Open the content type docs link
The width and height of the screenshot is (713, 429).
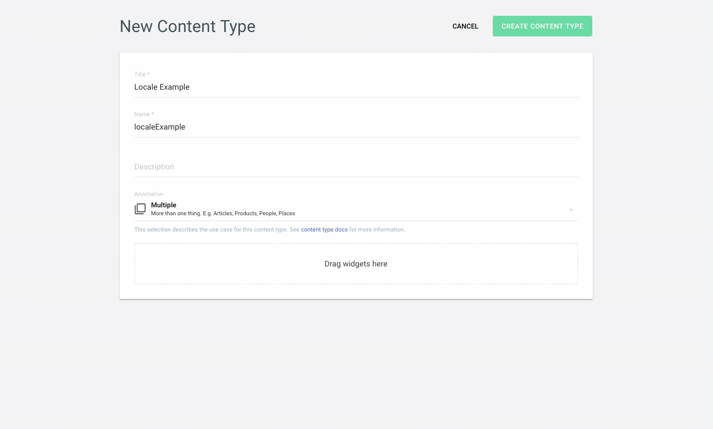pos(324,230)
